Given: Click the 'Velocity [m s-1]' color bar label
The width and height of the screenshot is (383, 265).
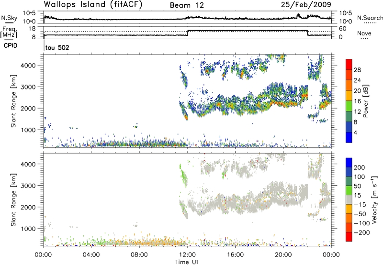Looking at the screenshot, I should pyautogui.click(x=374, y=199).
